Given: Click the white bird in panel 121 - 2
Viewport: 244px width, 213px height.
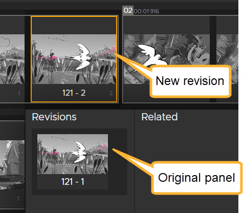Looking at the screenshot, I should tap(83, 57).
